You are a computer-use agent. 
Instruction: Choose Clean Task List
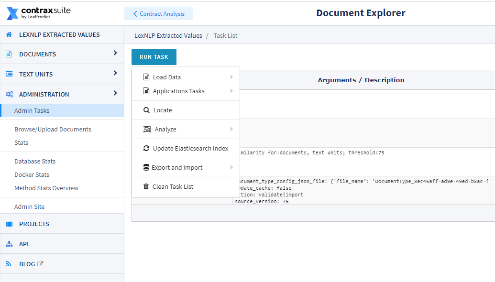186,186
